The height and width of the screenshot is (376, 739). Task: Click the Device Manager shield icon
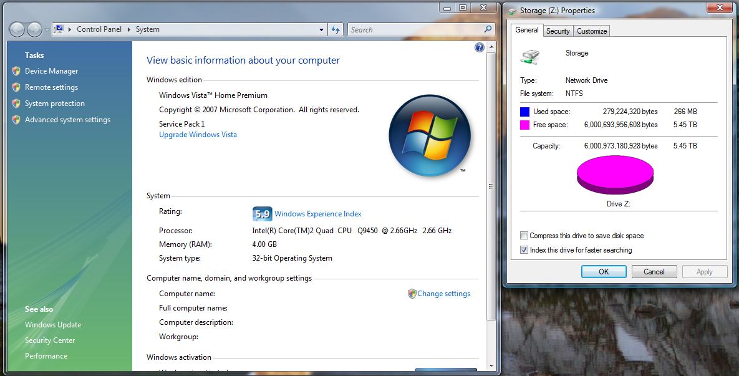tap(16, 71)
